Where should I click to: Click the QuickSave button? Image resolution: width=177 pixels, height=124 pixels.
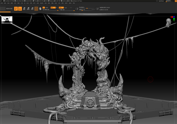[x=161, y=1]
